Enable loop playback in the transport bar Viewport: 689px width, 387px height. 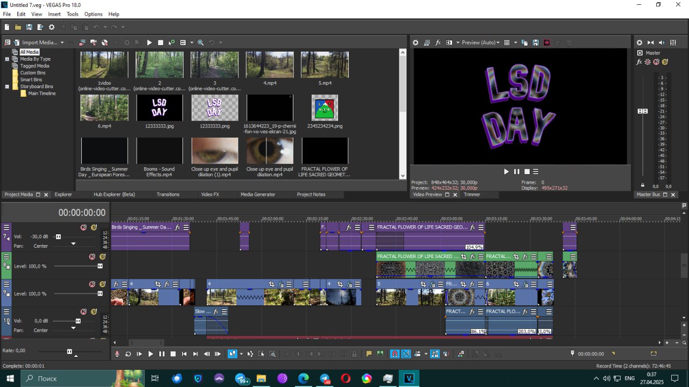pyautogui.click(x=128, y=354)
